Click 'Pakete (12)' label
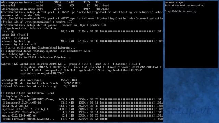Screen dimensions: 219x123 (x=10, y=64)
